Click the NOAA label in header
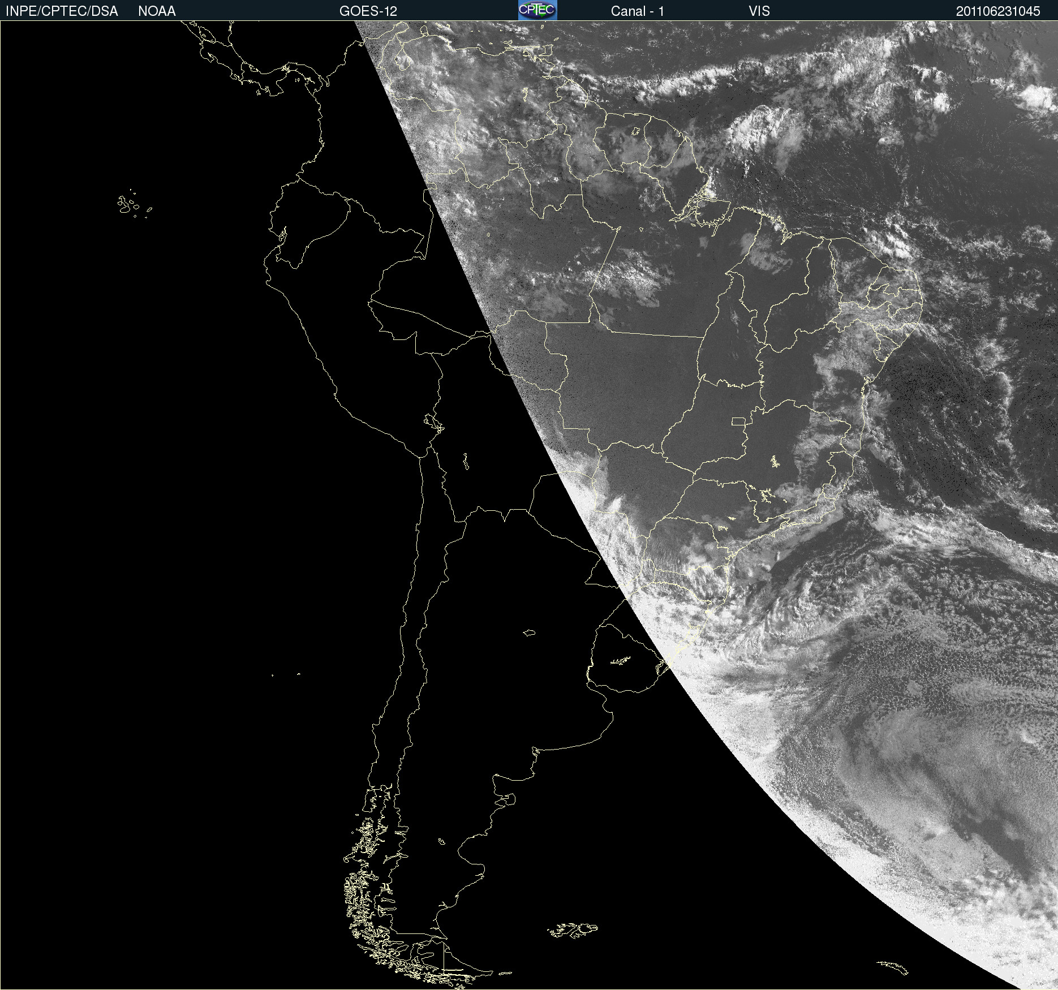The image size is (1058, 990). tap(157, 11)
